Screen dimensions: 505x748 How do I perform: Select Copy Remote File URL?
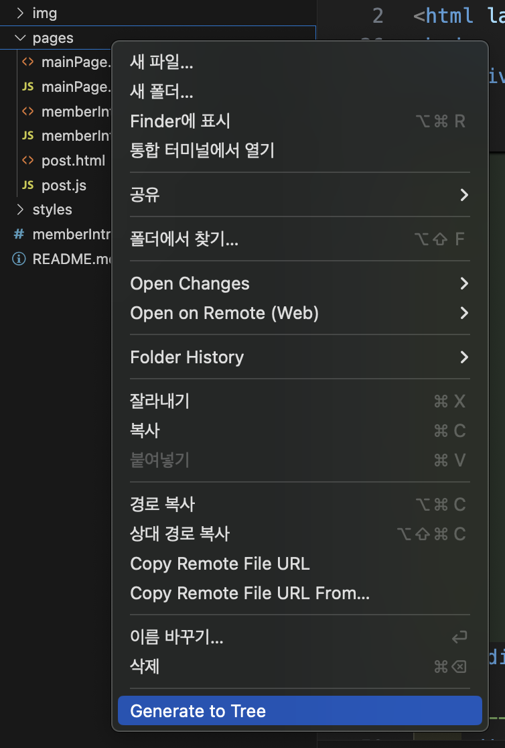[x=300, y=564]
